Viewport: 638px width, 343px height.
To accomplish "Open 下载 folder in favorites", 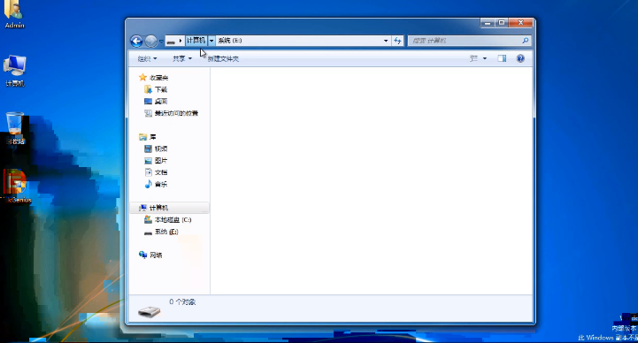I will (161, 89).
